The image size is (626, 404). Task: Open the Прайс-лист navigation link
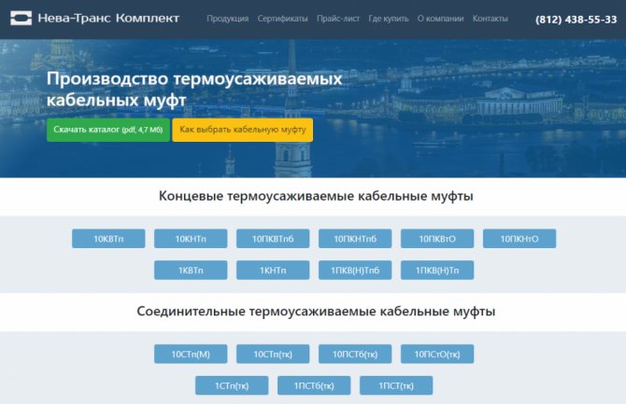point(339,19)
